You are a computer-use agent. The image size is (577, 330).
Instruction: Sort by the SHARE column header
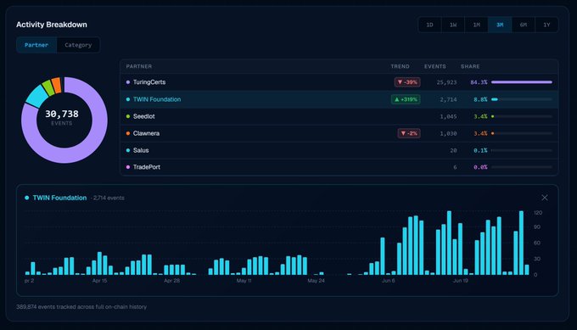(470, 66)
